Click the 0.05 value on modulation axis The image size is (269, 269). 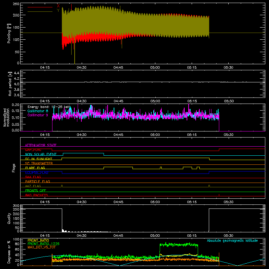[x=15, y=124]
